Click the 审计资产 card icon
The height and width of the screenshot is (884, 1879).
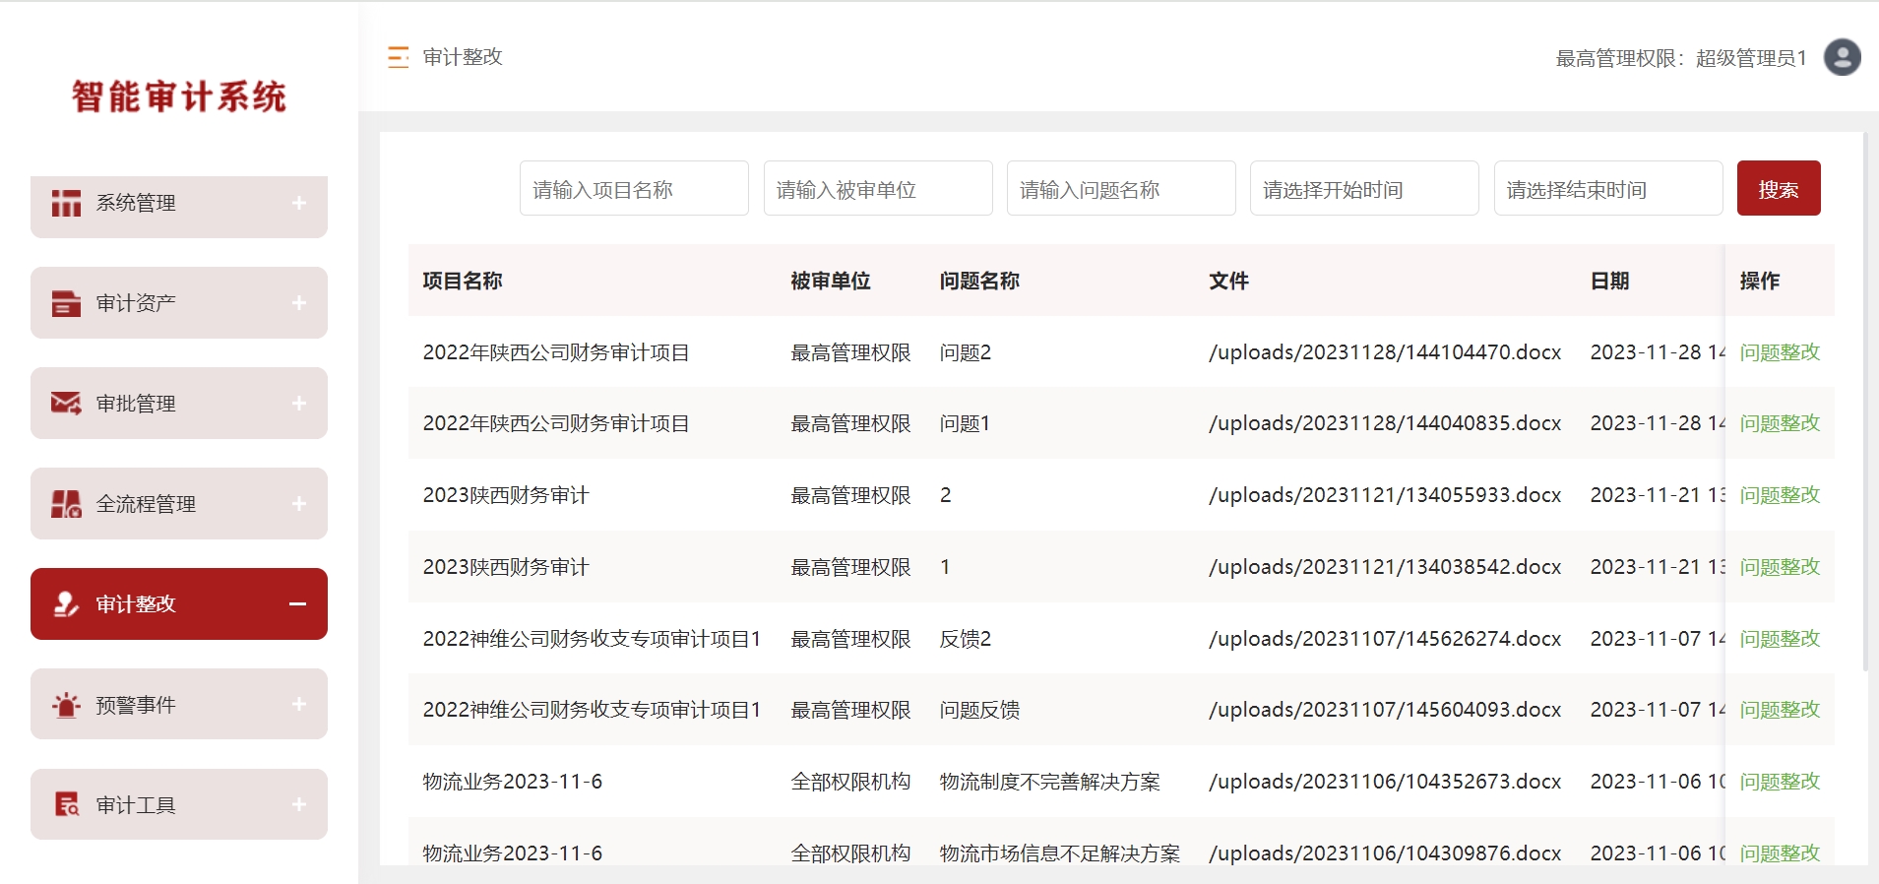point(66,303)
